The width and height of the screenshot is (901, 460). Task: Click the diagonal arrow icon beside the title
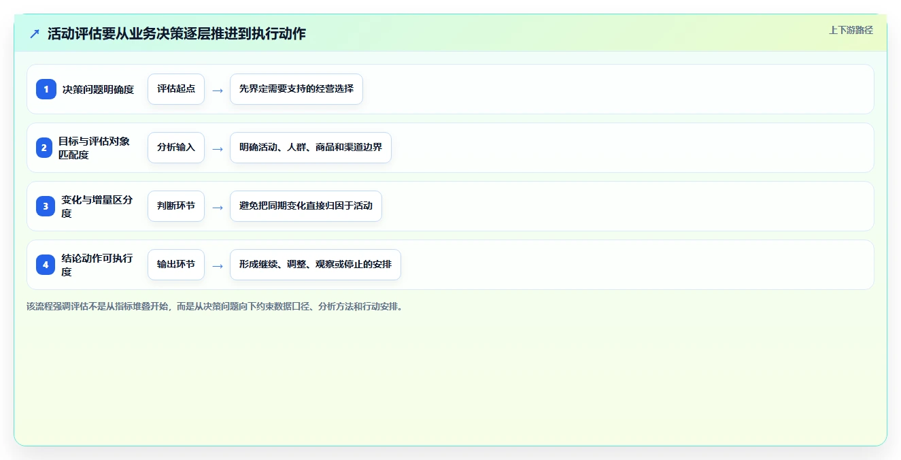(x=35, y=33)
